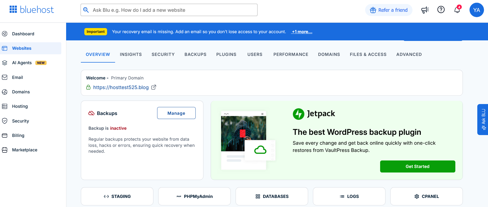The height and width of the screenshot is (207, 488).
Task: Switch to the INSIGHTS tab
Action: click(131, 54)
